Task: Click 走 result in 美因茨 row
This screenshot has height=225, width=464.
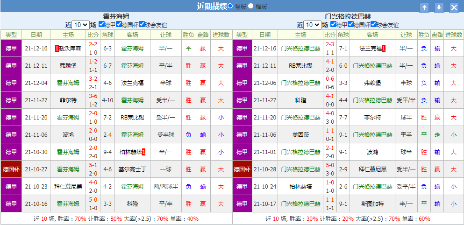Action: (x=437, y=135)
